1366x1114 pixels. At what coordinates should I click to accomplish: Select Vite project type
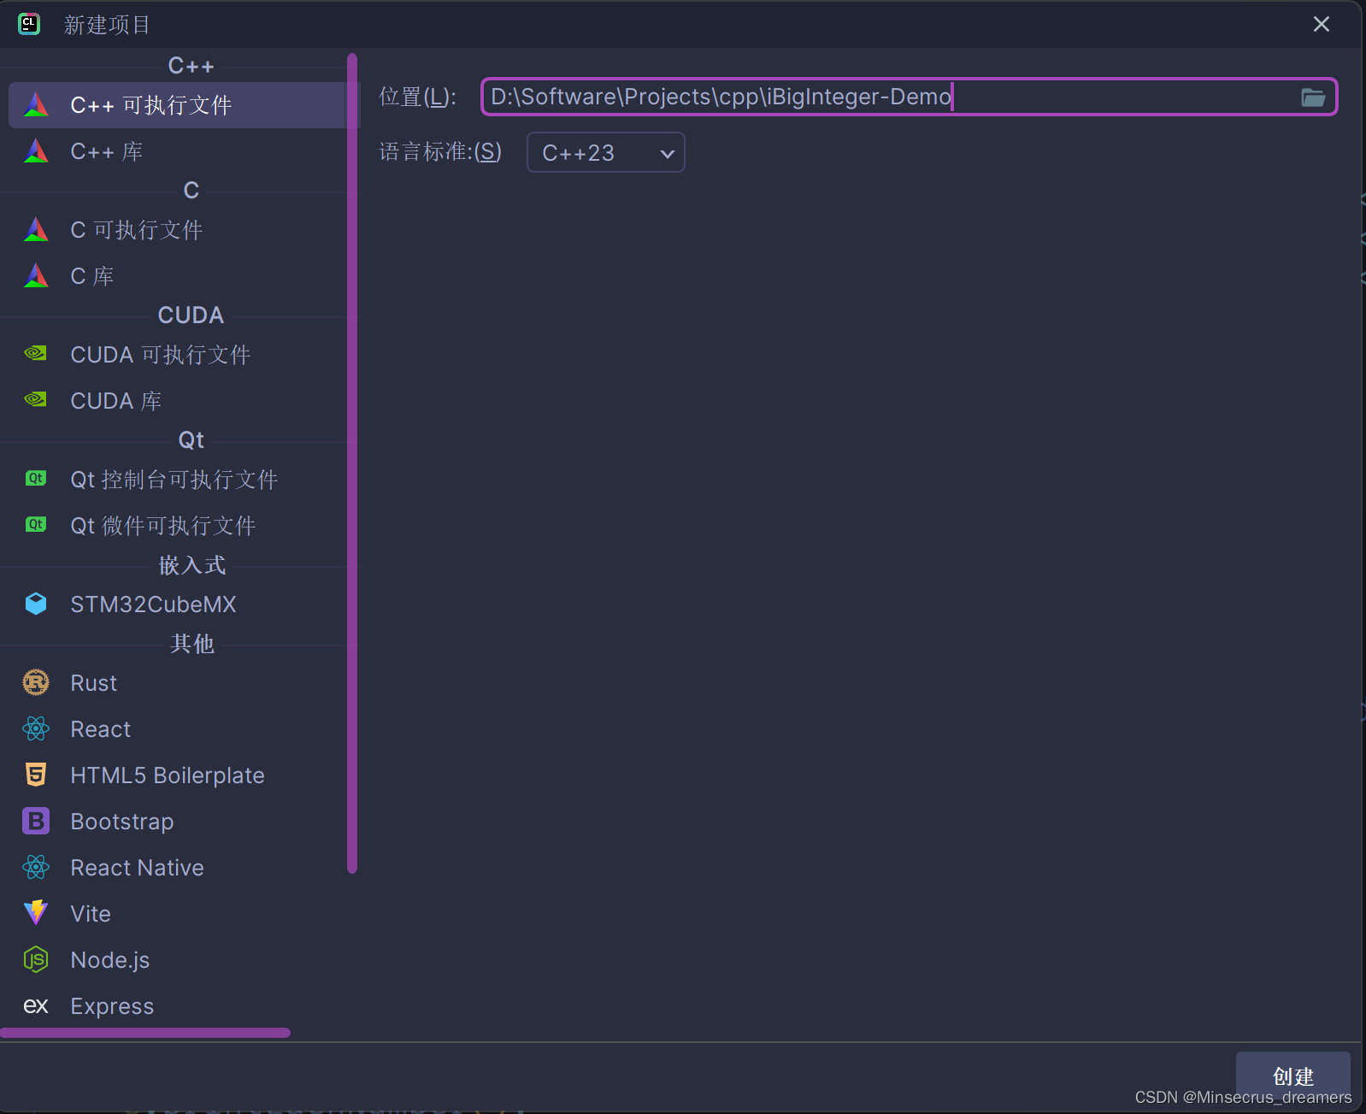coord(178,914)
